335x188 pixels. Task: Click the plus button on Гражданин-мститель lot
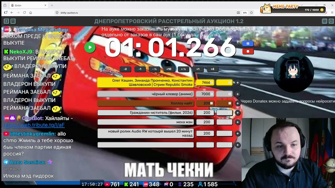tap(238, 113)
